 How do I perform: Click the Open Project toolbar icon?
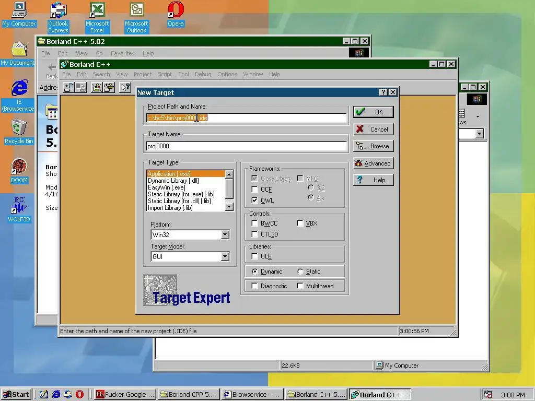109,88
